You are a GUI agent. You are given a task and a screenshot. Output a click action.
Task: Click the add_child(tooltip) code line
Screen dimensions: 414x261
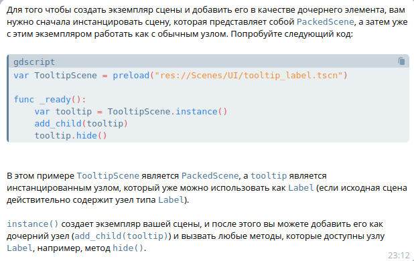[81, 123]
